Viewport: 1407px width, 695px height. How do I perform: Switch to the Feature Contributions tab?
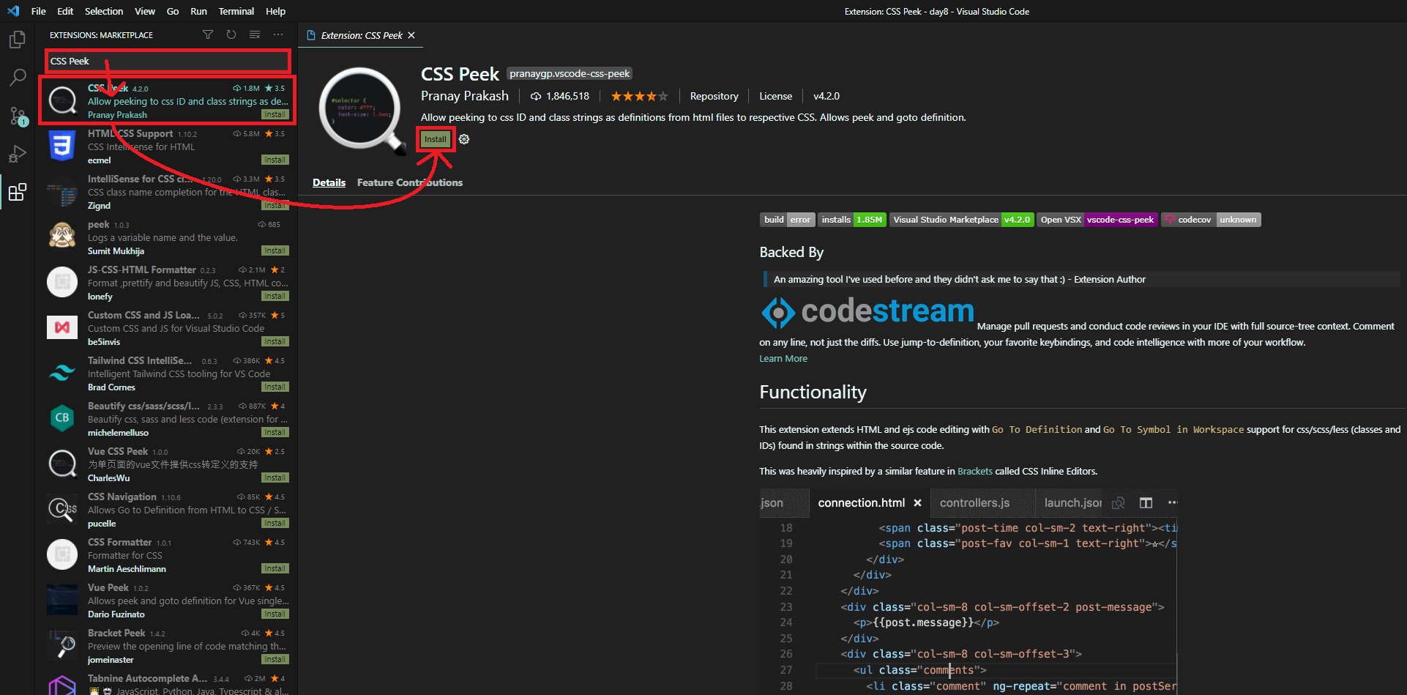coord(410,182)
